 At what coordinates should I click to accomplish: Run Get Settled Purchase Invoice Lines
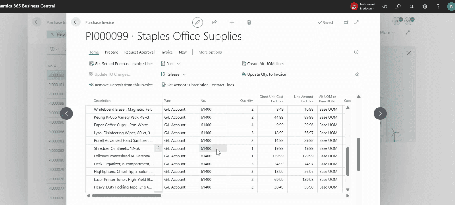121,64
